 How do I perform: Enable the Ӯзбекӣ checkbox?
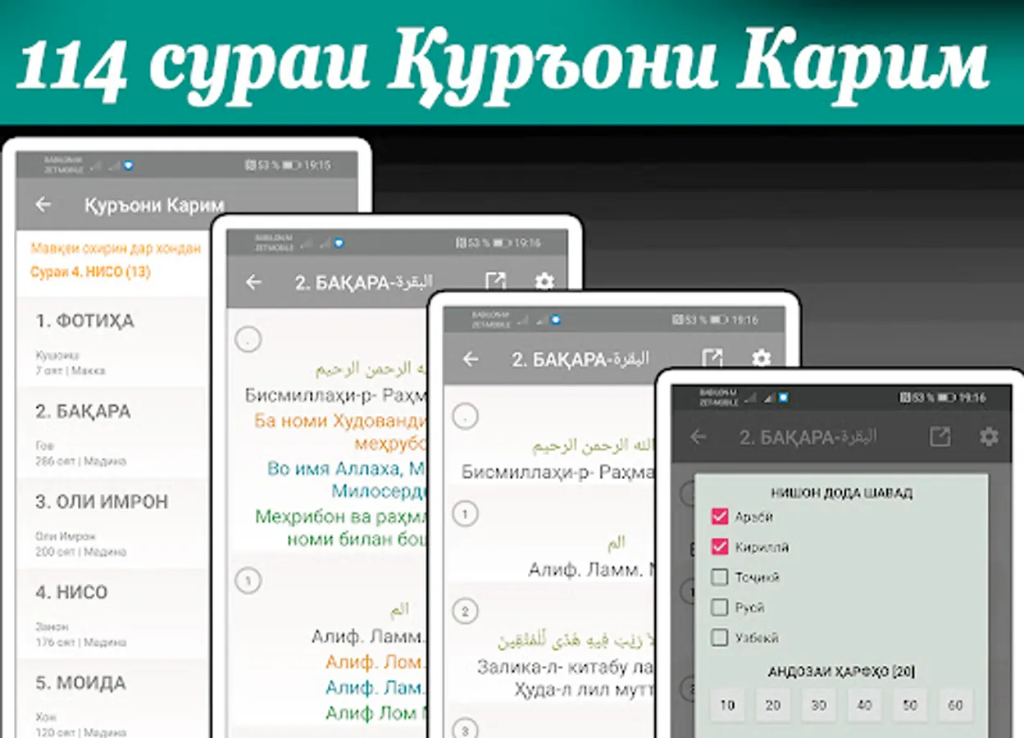(720, 637)
